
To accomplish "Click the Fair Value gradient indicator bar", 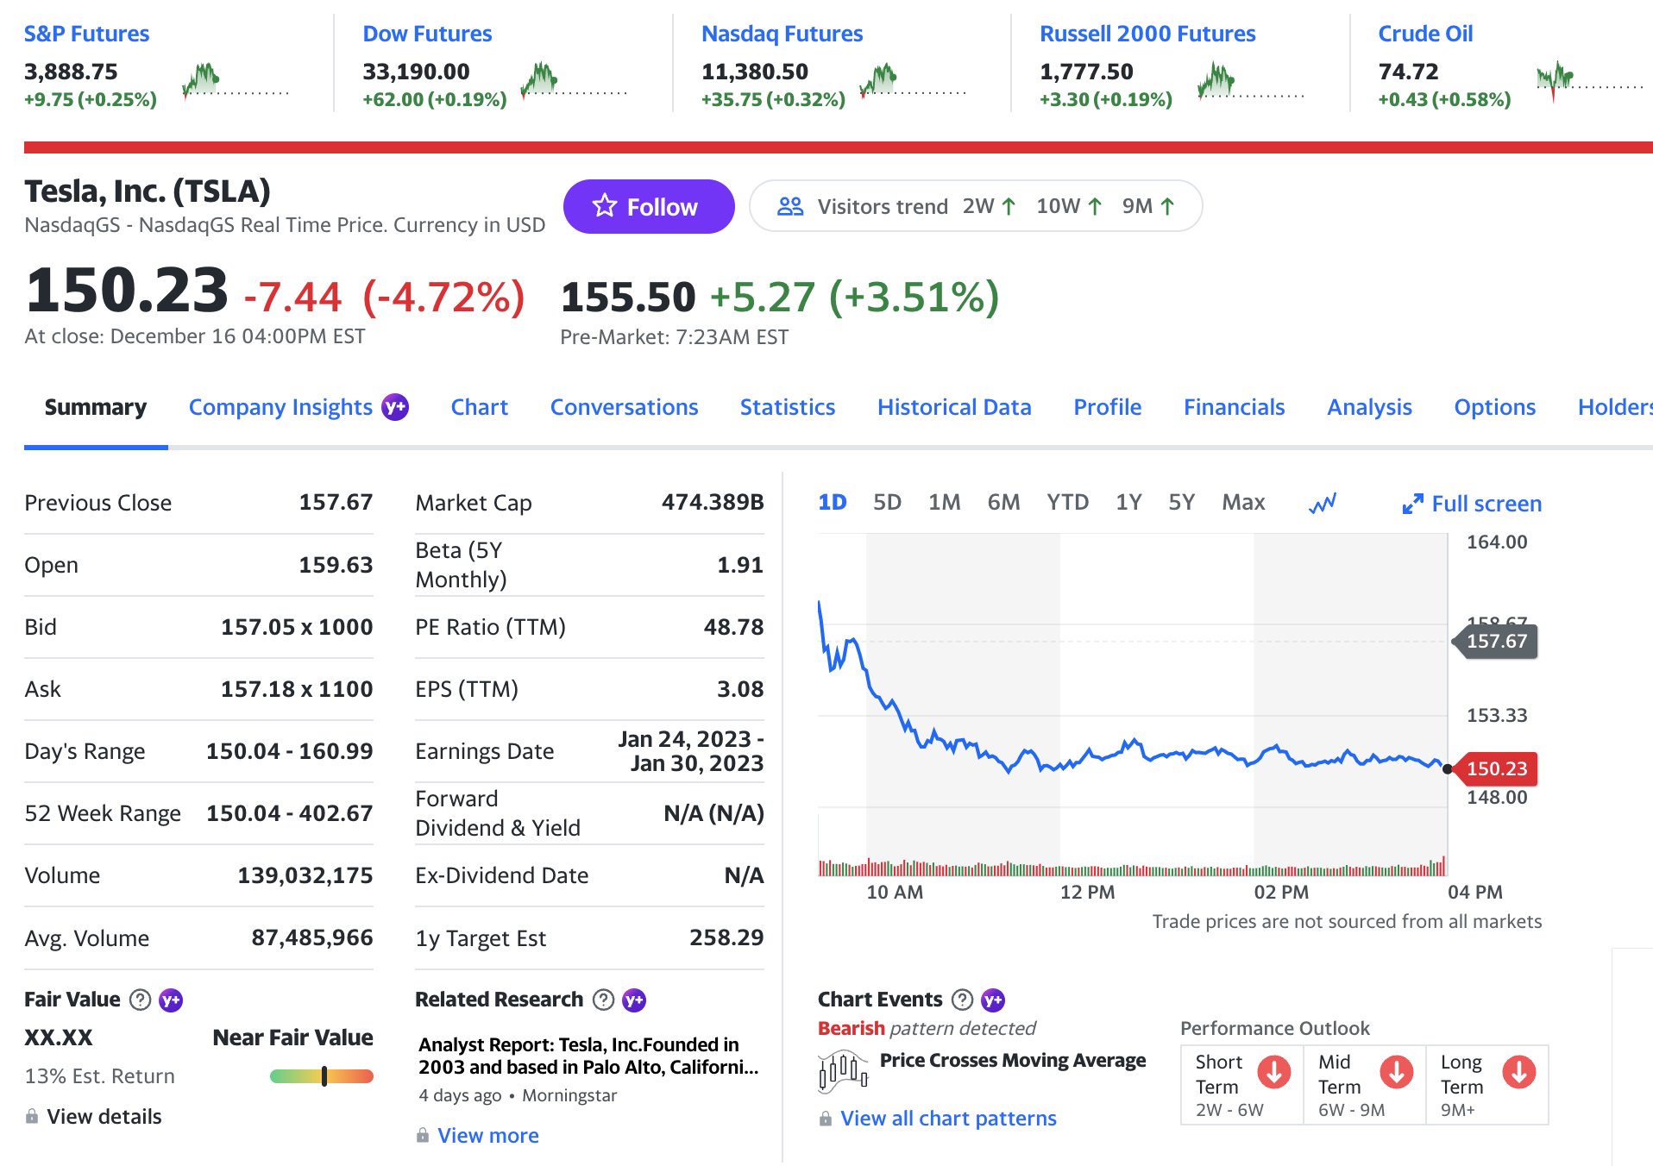I will tap(321, 1076).
